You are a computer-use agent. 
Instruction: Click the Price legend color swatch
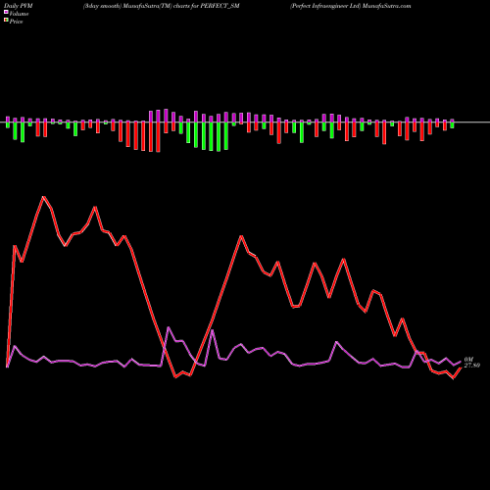click(6, 21)
